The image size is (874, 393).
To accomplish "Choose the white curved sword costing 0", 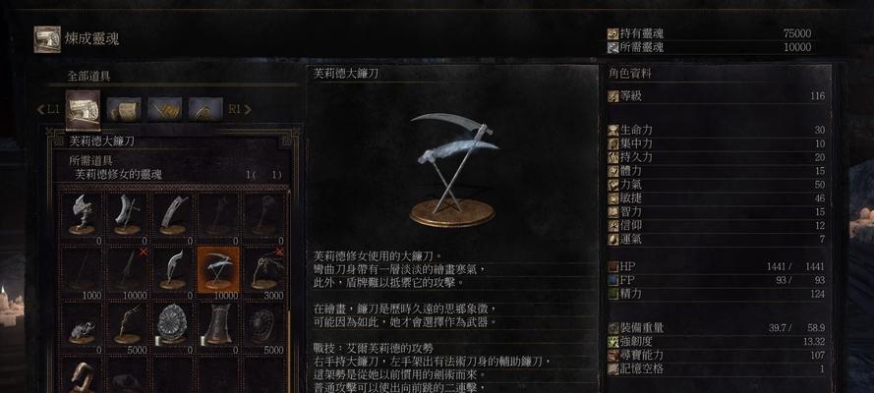I will 173,270.
